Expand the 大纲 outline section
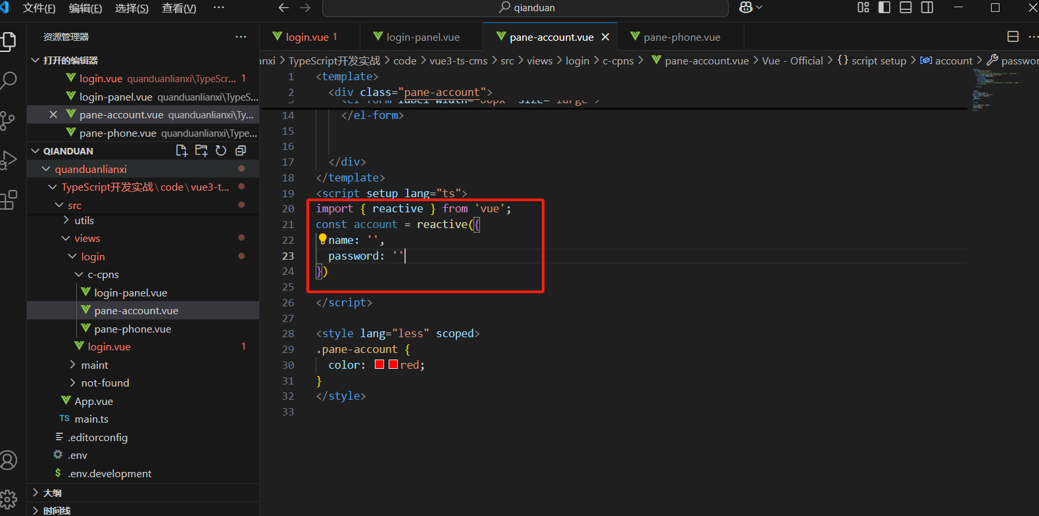 click(x=35, y=492)
